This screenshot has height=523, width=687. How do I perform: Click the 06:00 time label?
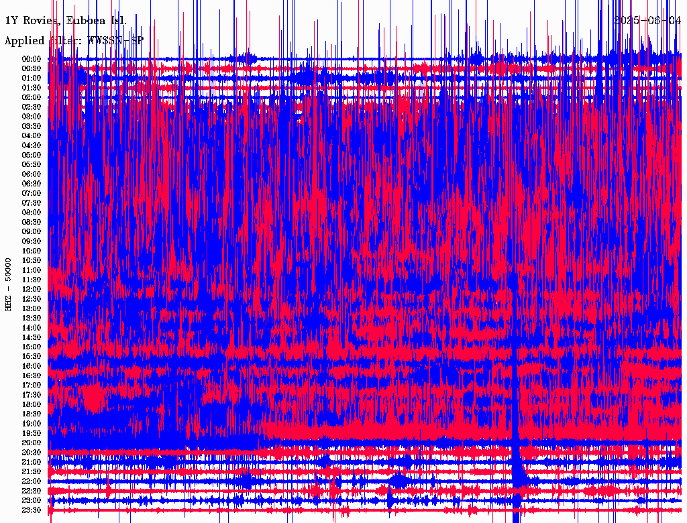click(32, 174)
